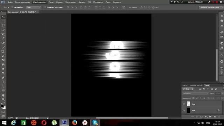Open layer filter kind 'Вид' dropdown
Screen dimensions: 224x126
pos(188,89)
